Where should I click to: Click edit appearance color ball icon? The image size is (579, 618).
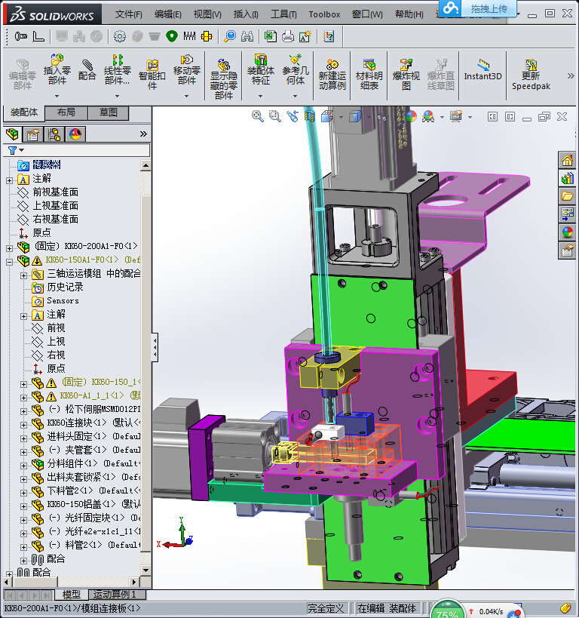[410, 116]
